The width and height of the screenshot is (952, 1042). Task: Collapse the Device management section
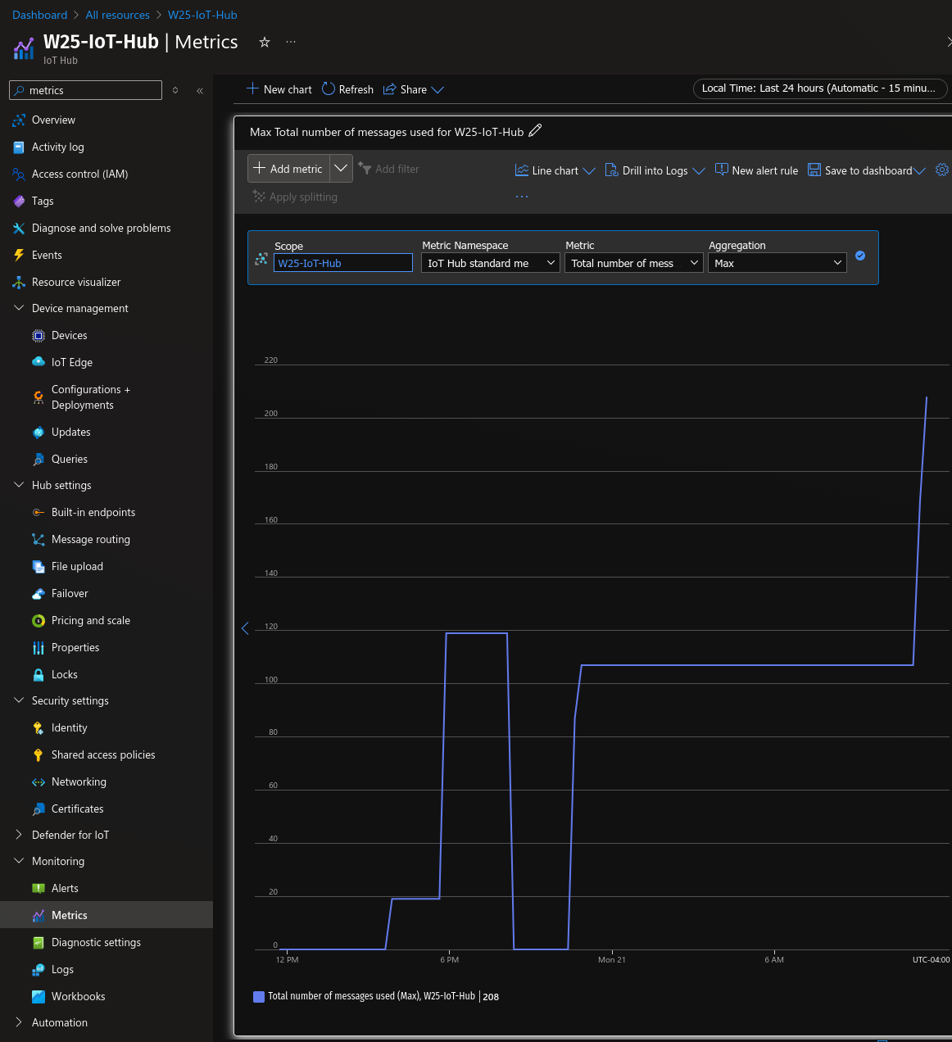click(19, 308)
